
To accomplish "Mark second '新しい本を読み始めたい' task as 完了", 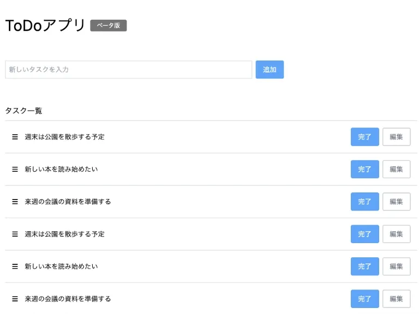I will (364, 267).
